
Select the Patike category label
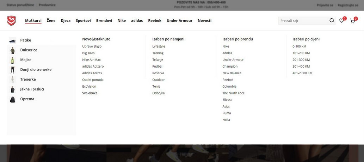pyautogui.click(x=25, y=40)
